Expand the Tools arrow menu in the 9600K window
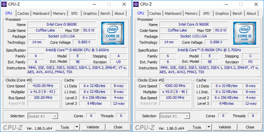Screen dimensions: 264x132 coord(209,127)
